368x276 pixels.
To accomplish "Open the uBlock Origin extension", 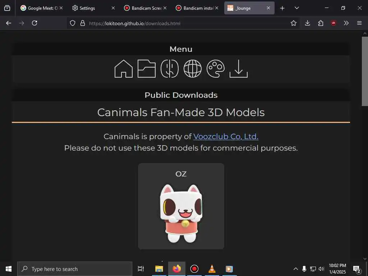I will click(x=333, y=23).
